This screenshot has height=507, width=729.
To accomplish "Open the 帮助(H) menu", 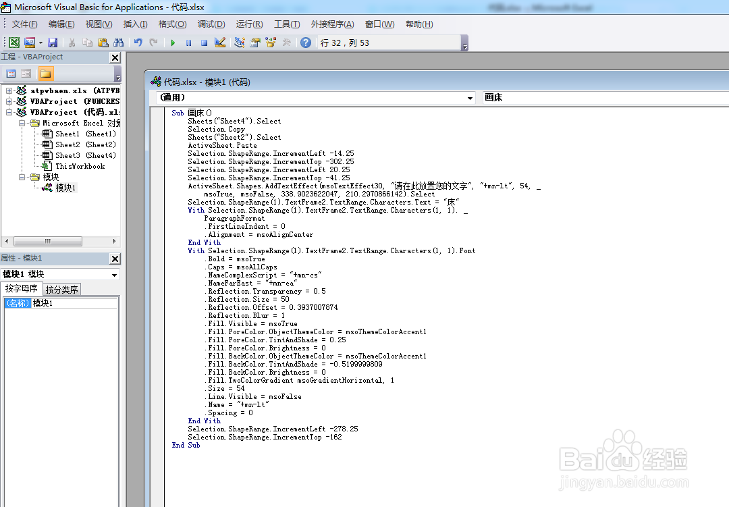I will tap(419, 24).
